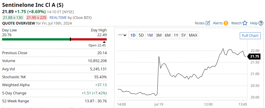Select the MAX chart range
The image size is (265, 108).
[193, 35]
